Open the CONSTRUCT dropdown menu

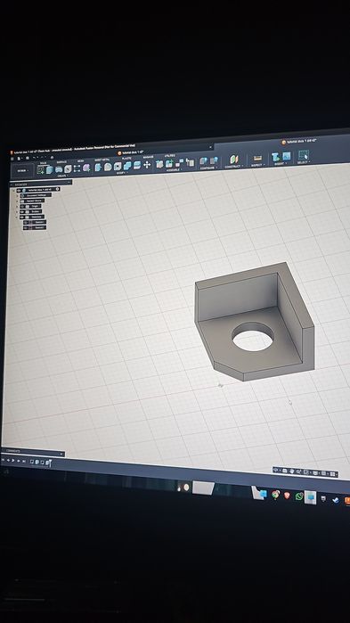[x=233, y=167]
